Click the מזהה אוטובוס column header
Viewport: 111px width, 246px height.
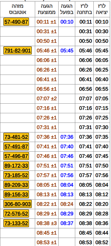[x=18, y=9]
